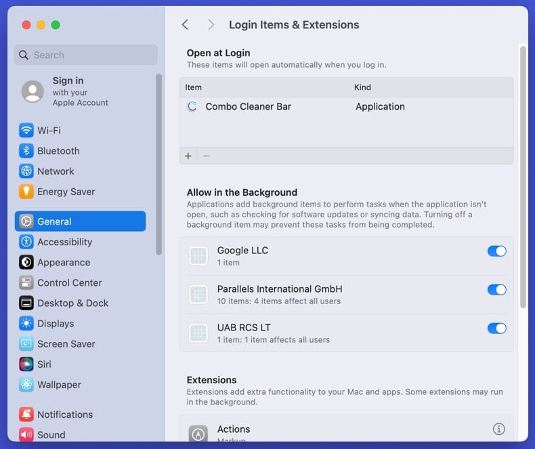Click the Kind column header

[362, 87]
